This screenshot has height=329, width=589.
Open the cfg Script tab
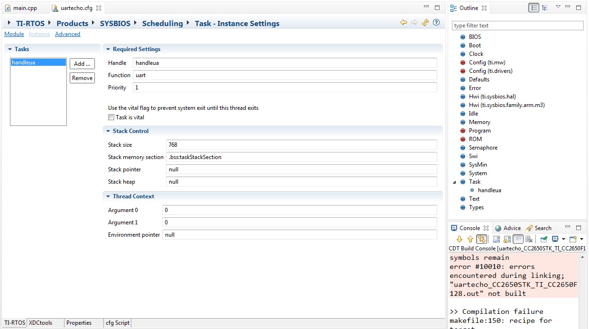click(x=117, y=323)
